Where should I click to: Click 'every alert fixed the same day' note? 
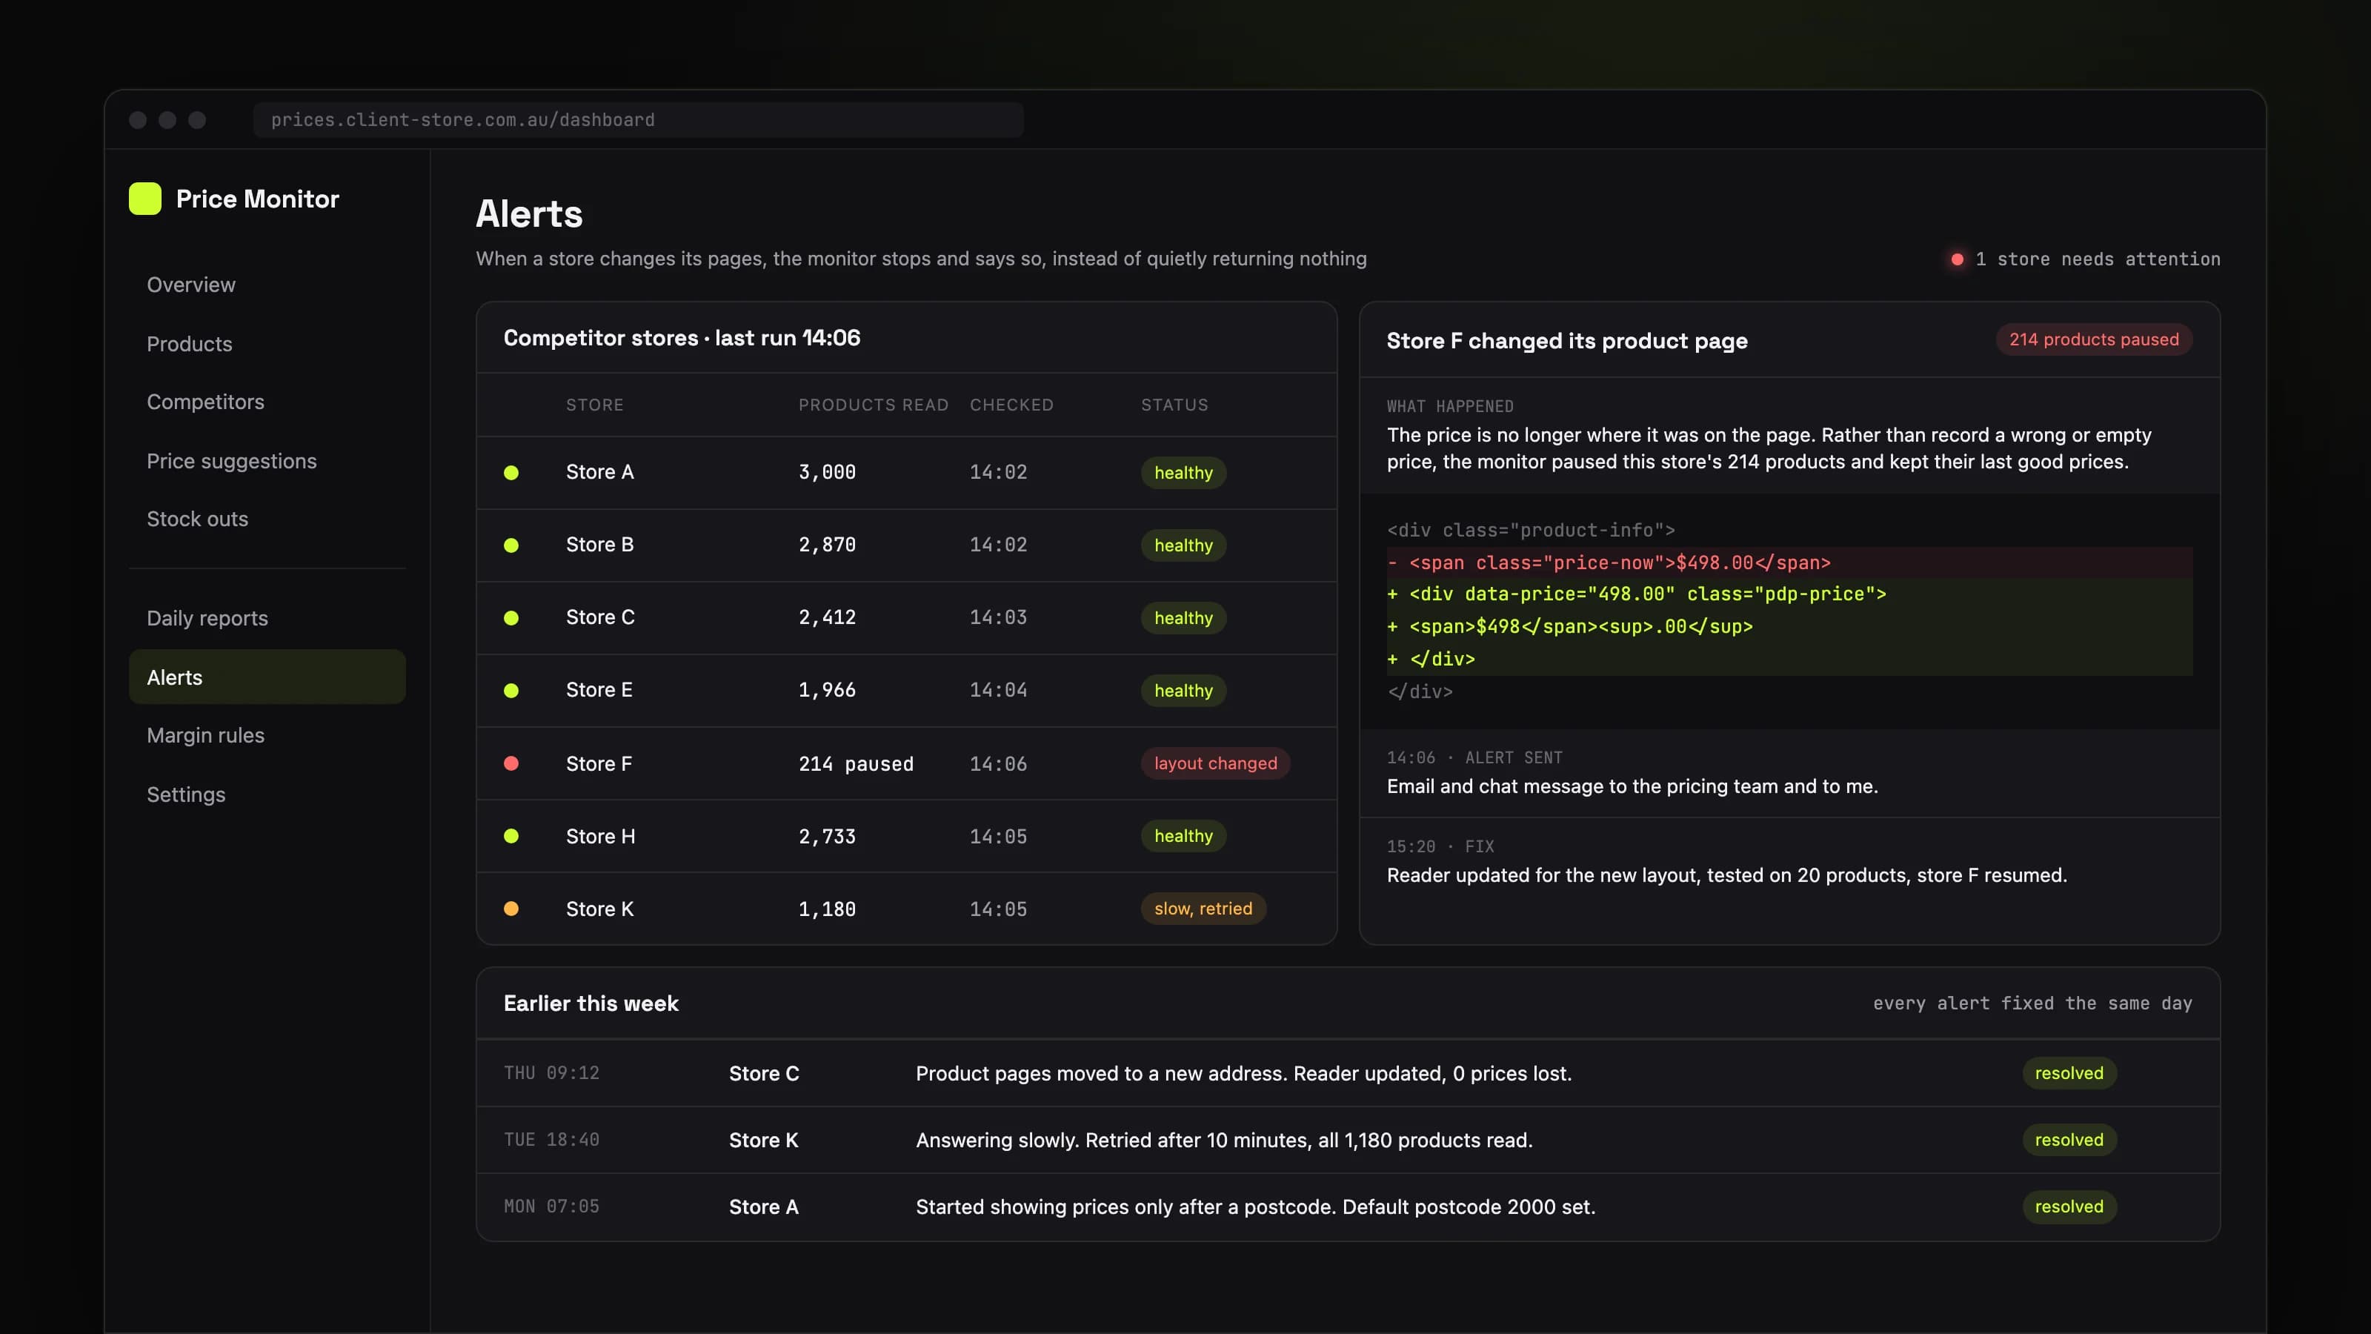2032,1003
